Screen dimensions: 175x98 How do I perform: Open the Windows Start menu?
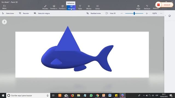tap(3, 96)
